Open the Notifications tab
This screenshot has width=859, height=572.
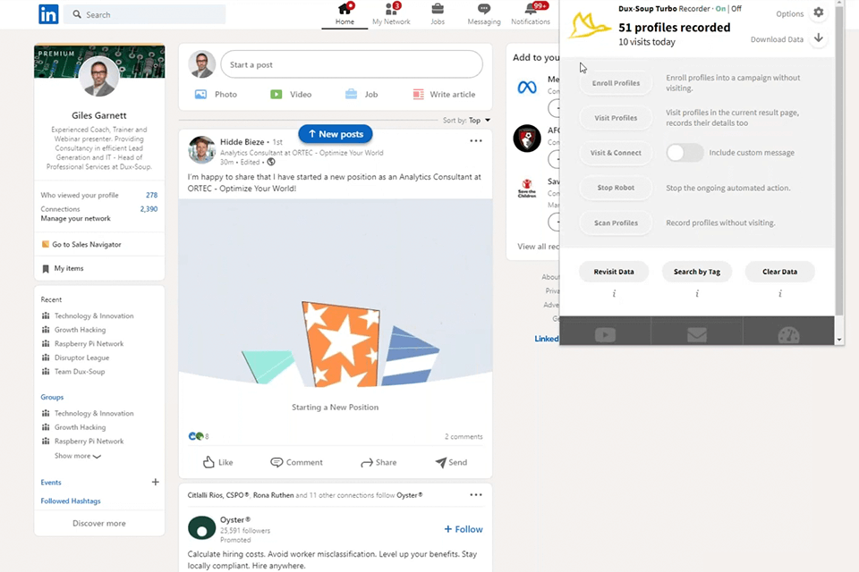tap(531, 14)
